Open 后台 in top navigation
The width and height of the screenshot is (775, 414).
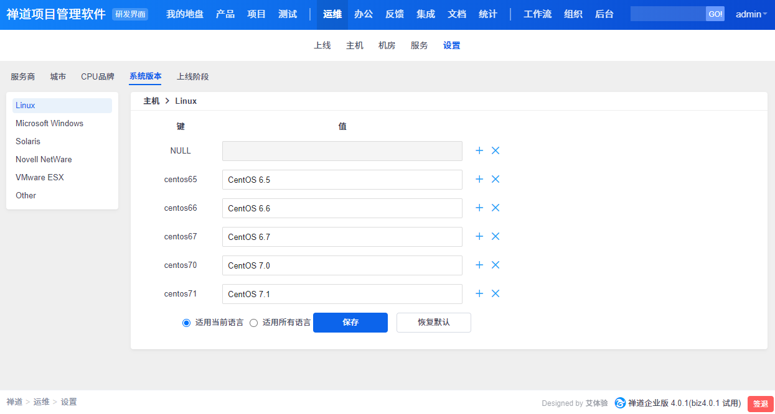[604, 14]
